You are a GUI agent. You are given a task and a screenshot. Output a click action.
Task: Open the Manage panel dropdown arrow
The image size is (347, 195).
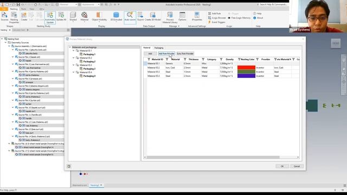178,26
